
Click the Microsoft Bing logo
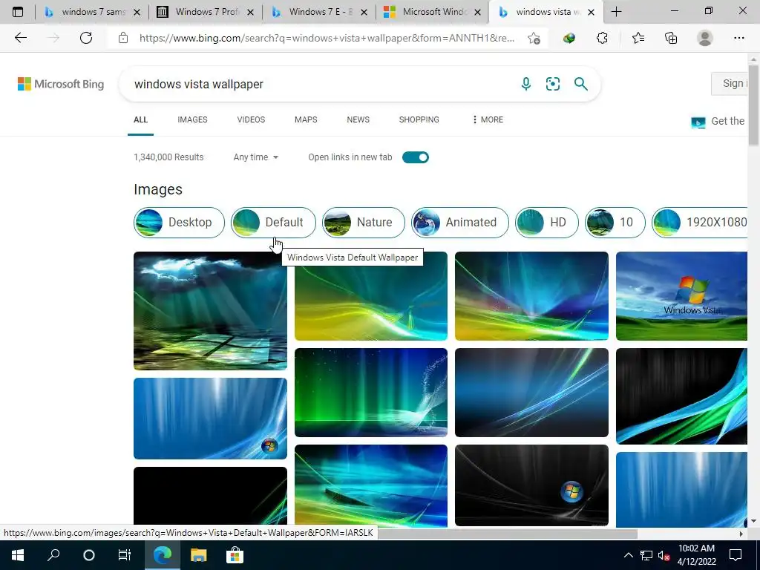(x=61, y=84)
